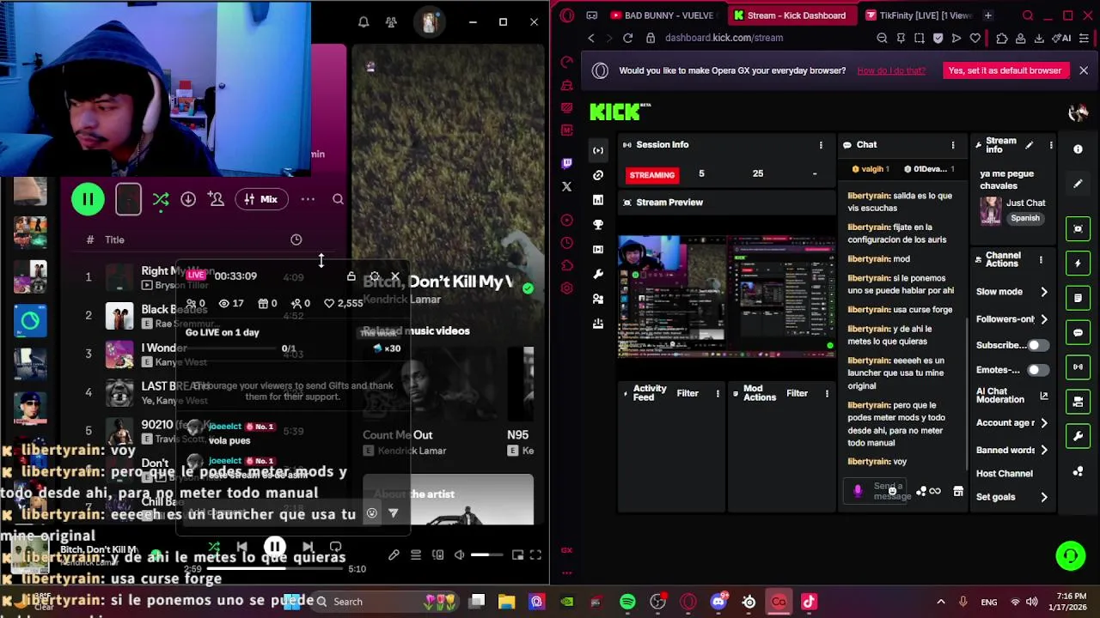Open the Spotify playlist more options menu
Viewport: 1100px width, 618px height.
308,199
